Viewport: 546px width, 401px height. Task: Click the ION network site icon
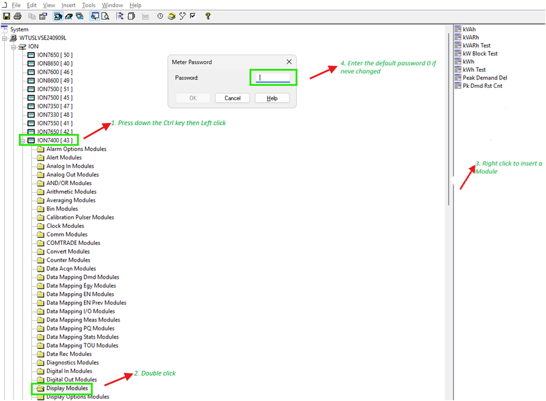pos(23,47)
